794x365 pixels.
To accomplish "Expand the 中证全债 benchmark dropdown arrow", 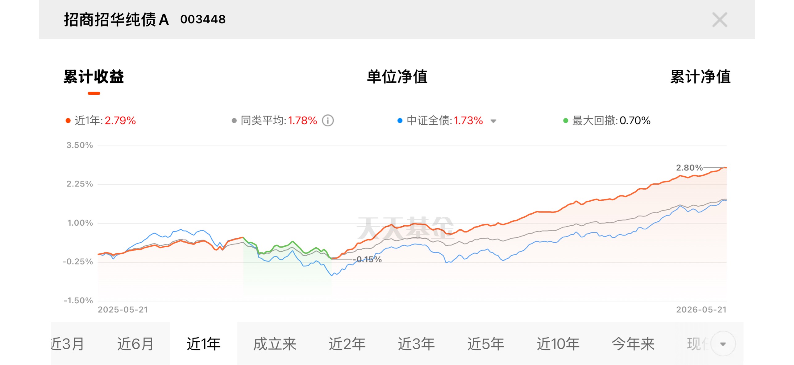I will [493, 121].
